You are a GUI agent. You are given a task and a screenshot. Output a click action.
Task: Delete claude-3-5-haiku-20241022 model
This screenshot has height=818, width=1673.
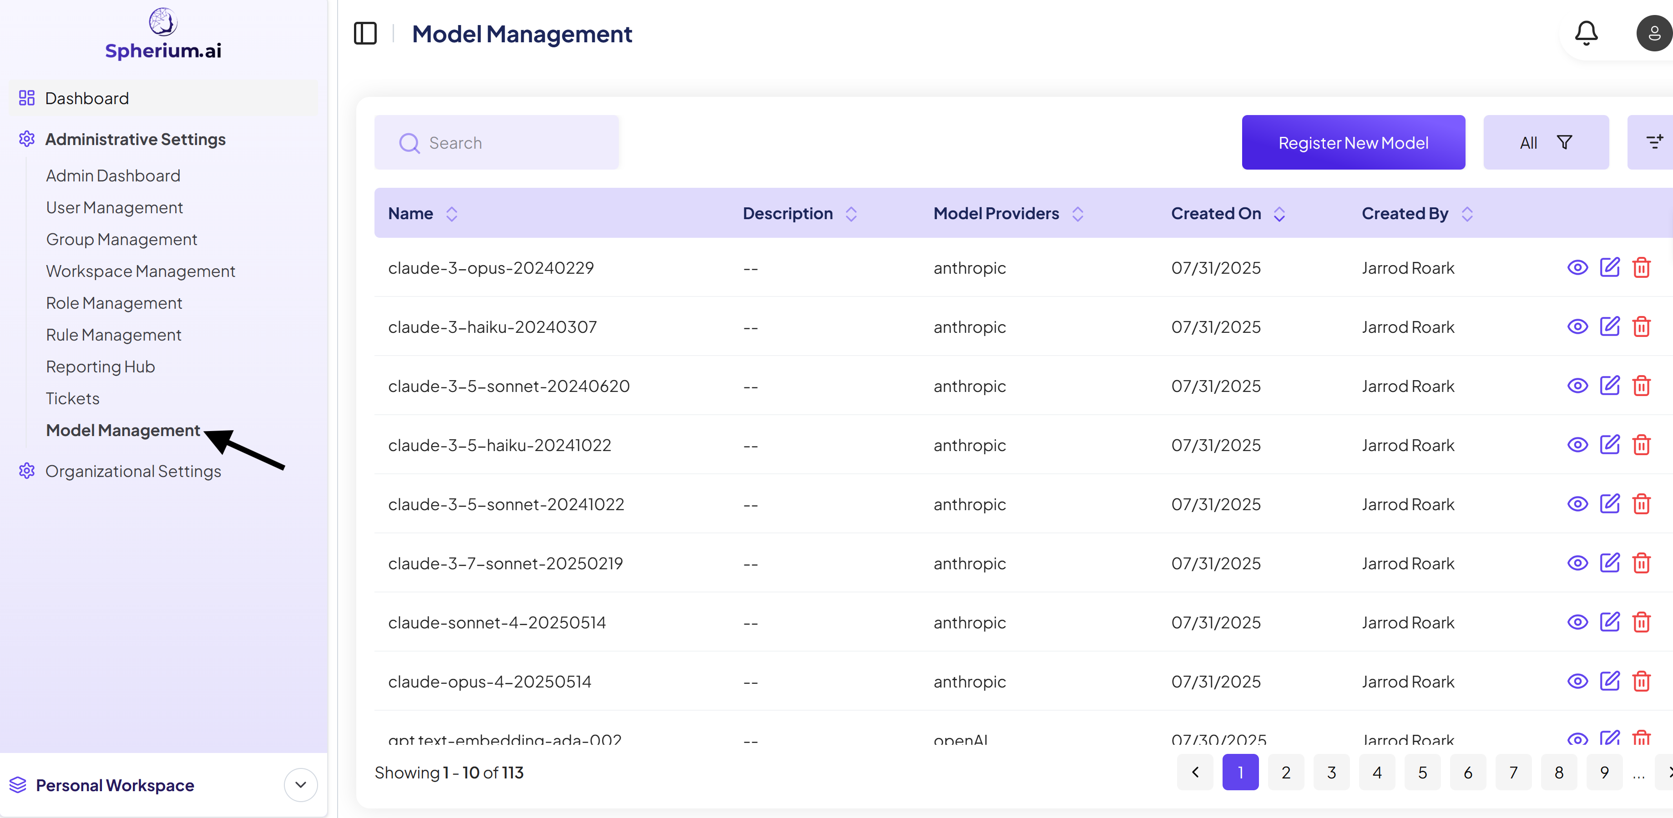pos(1641,445)
